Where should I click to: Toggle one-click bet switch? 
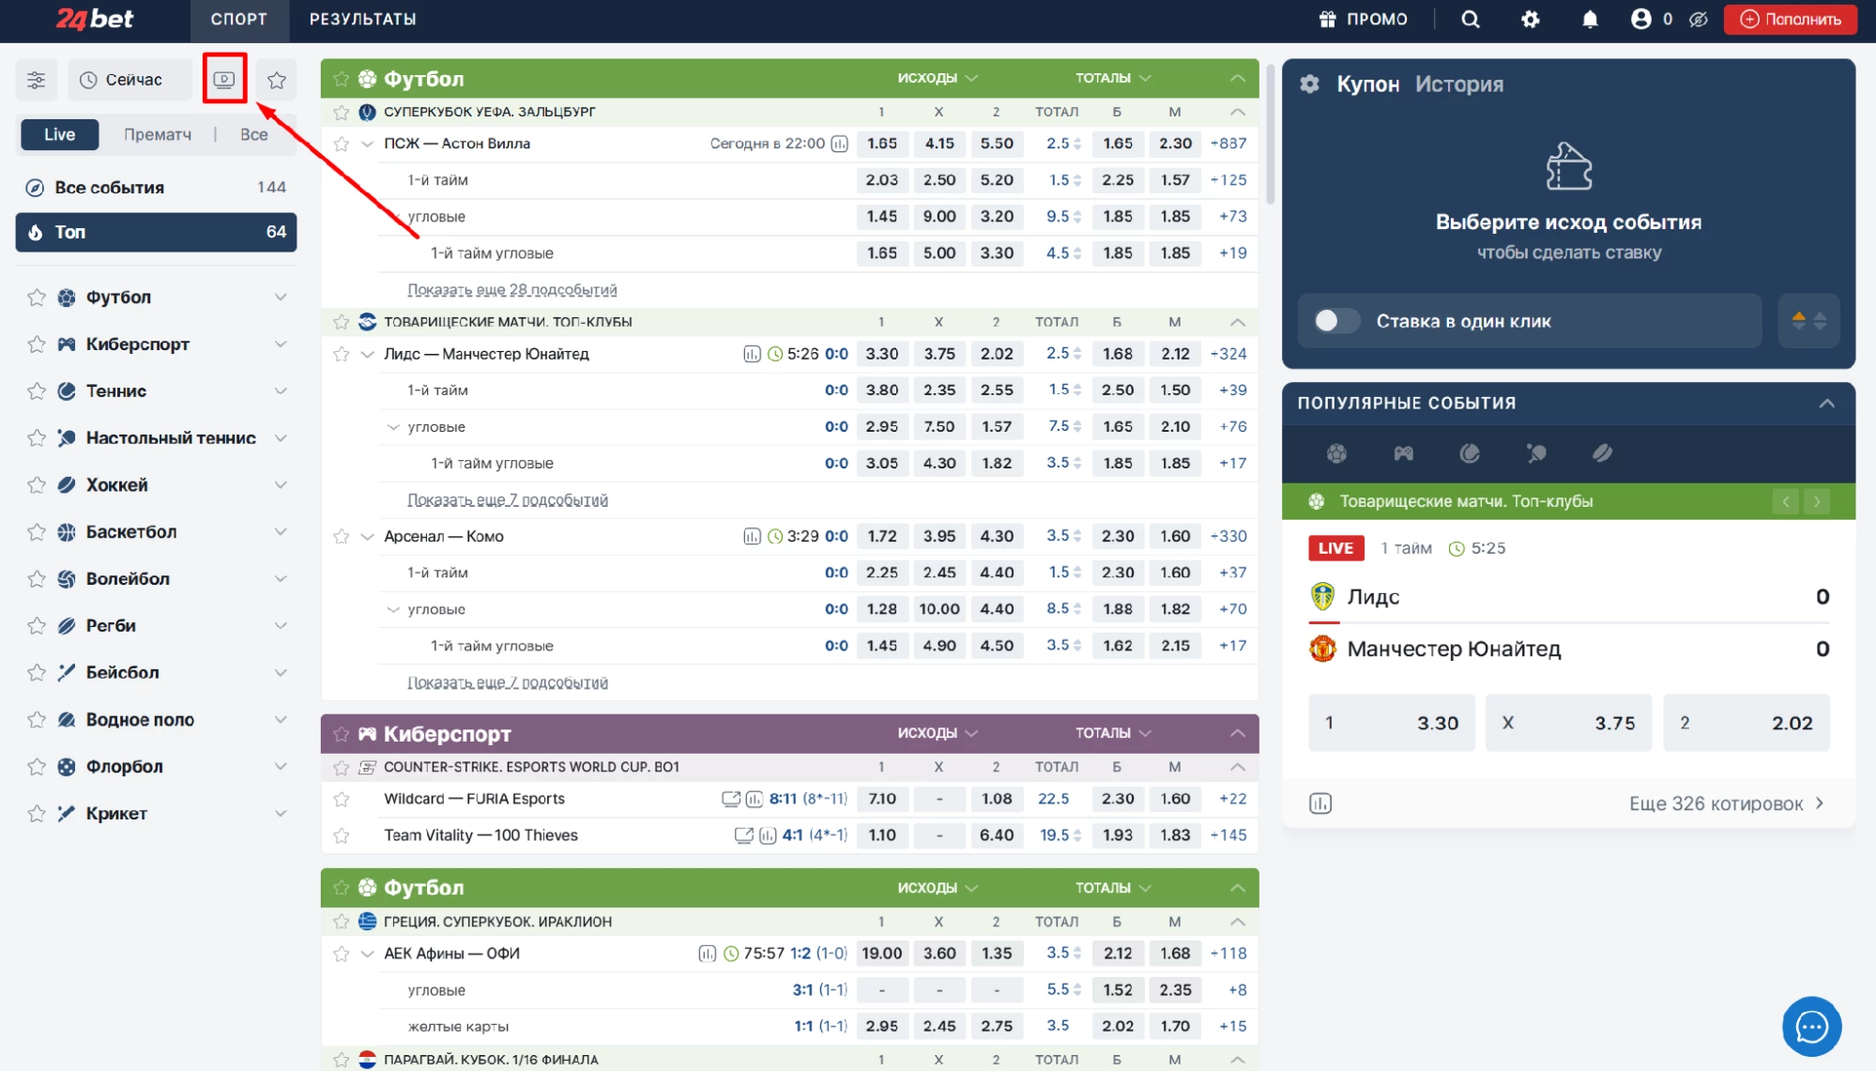[x=1336, y=321]
